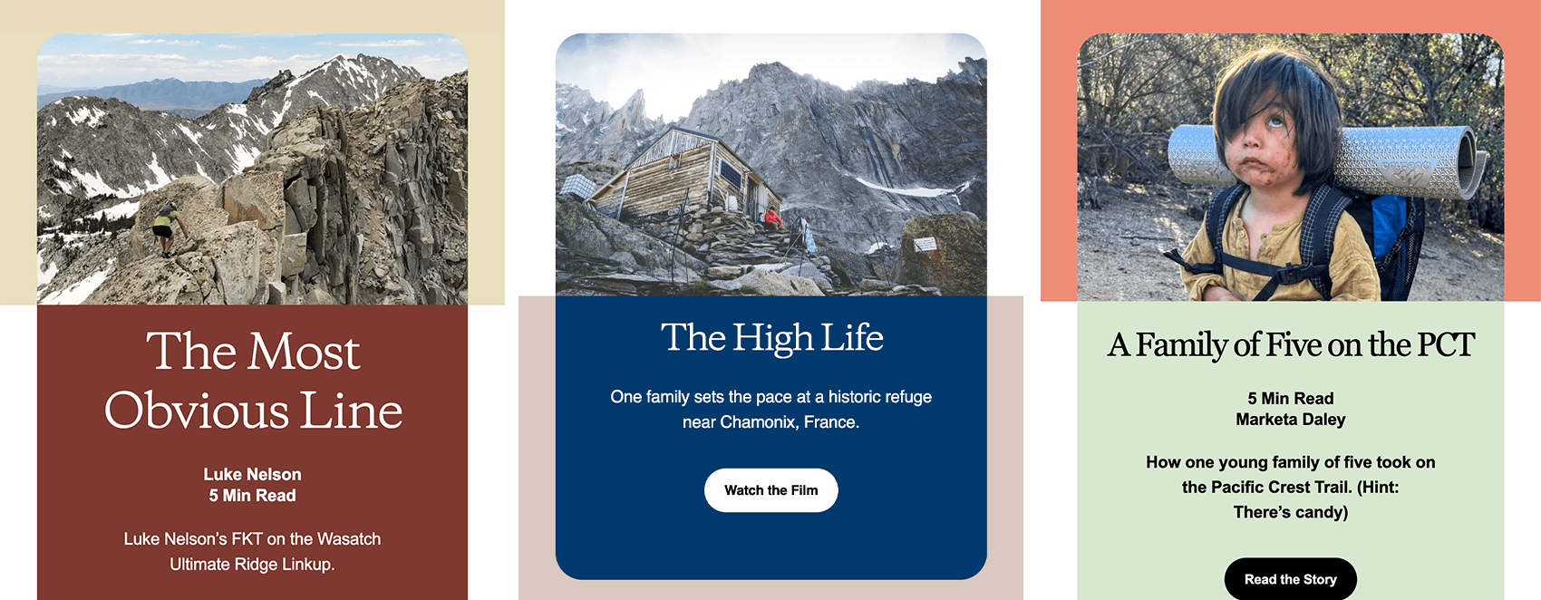Open the mountain refuge hut photo
1541x600 pixels.
(770, 165)
